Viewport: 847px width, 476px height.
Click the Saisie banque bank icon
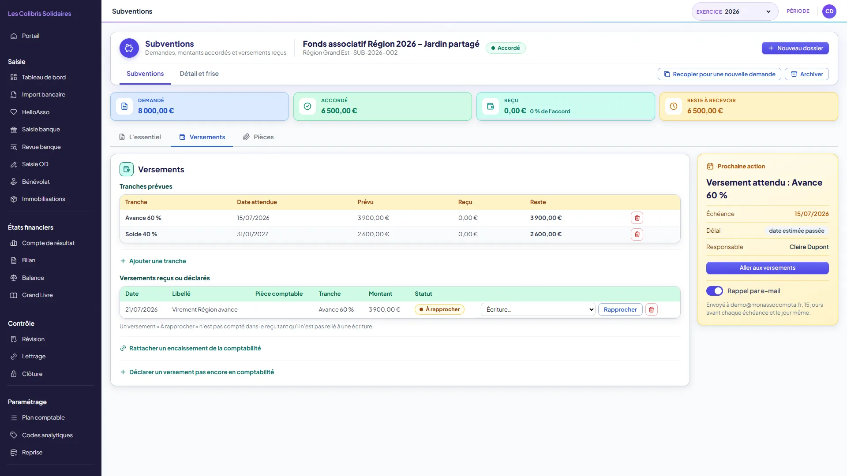point(14,130)
